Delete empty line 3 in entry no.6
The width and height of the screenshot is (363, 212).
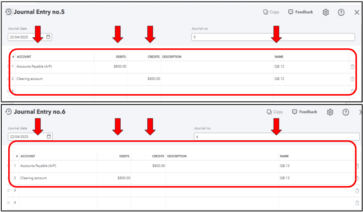click(357, 191)
